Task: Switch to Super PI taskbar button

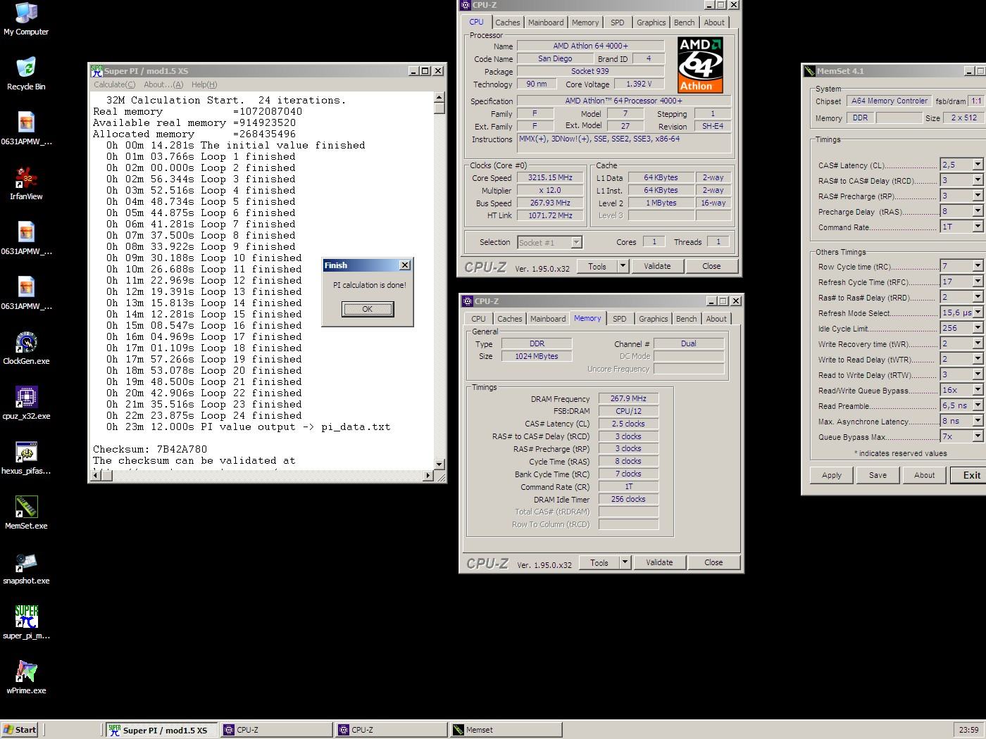Action: (161, 730)
